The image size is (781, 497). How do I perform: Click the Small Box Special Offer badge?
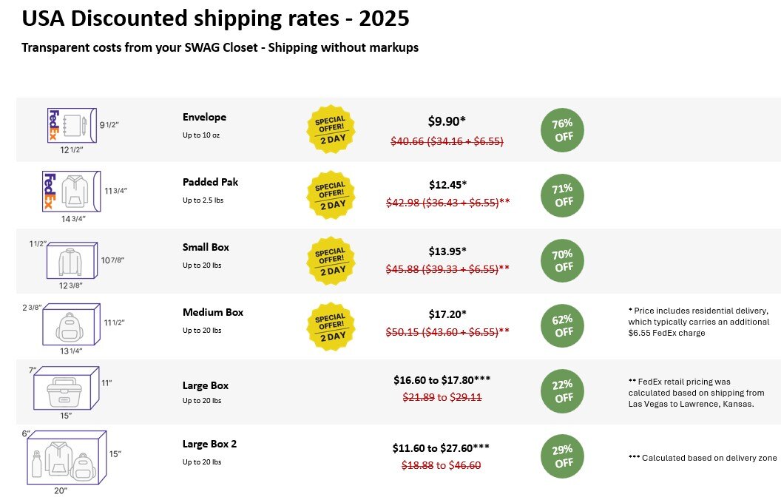(x=331, y=260)
